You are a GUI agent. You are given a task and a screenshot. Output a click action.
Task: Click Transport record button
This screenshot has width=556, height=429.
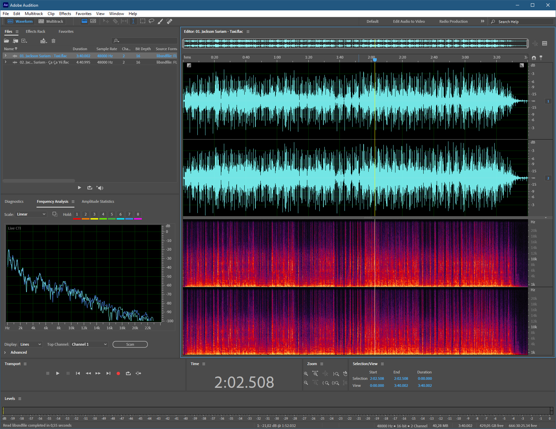(x=118, y=373)
